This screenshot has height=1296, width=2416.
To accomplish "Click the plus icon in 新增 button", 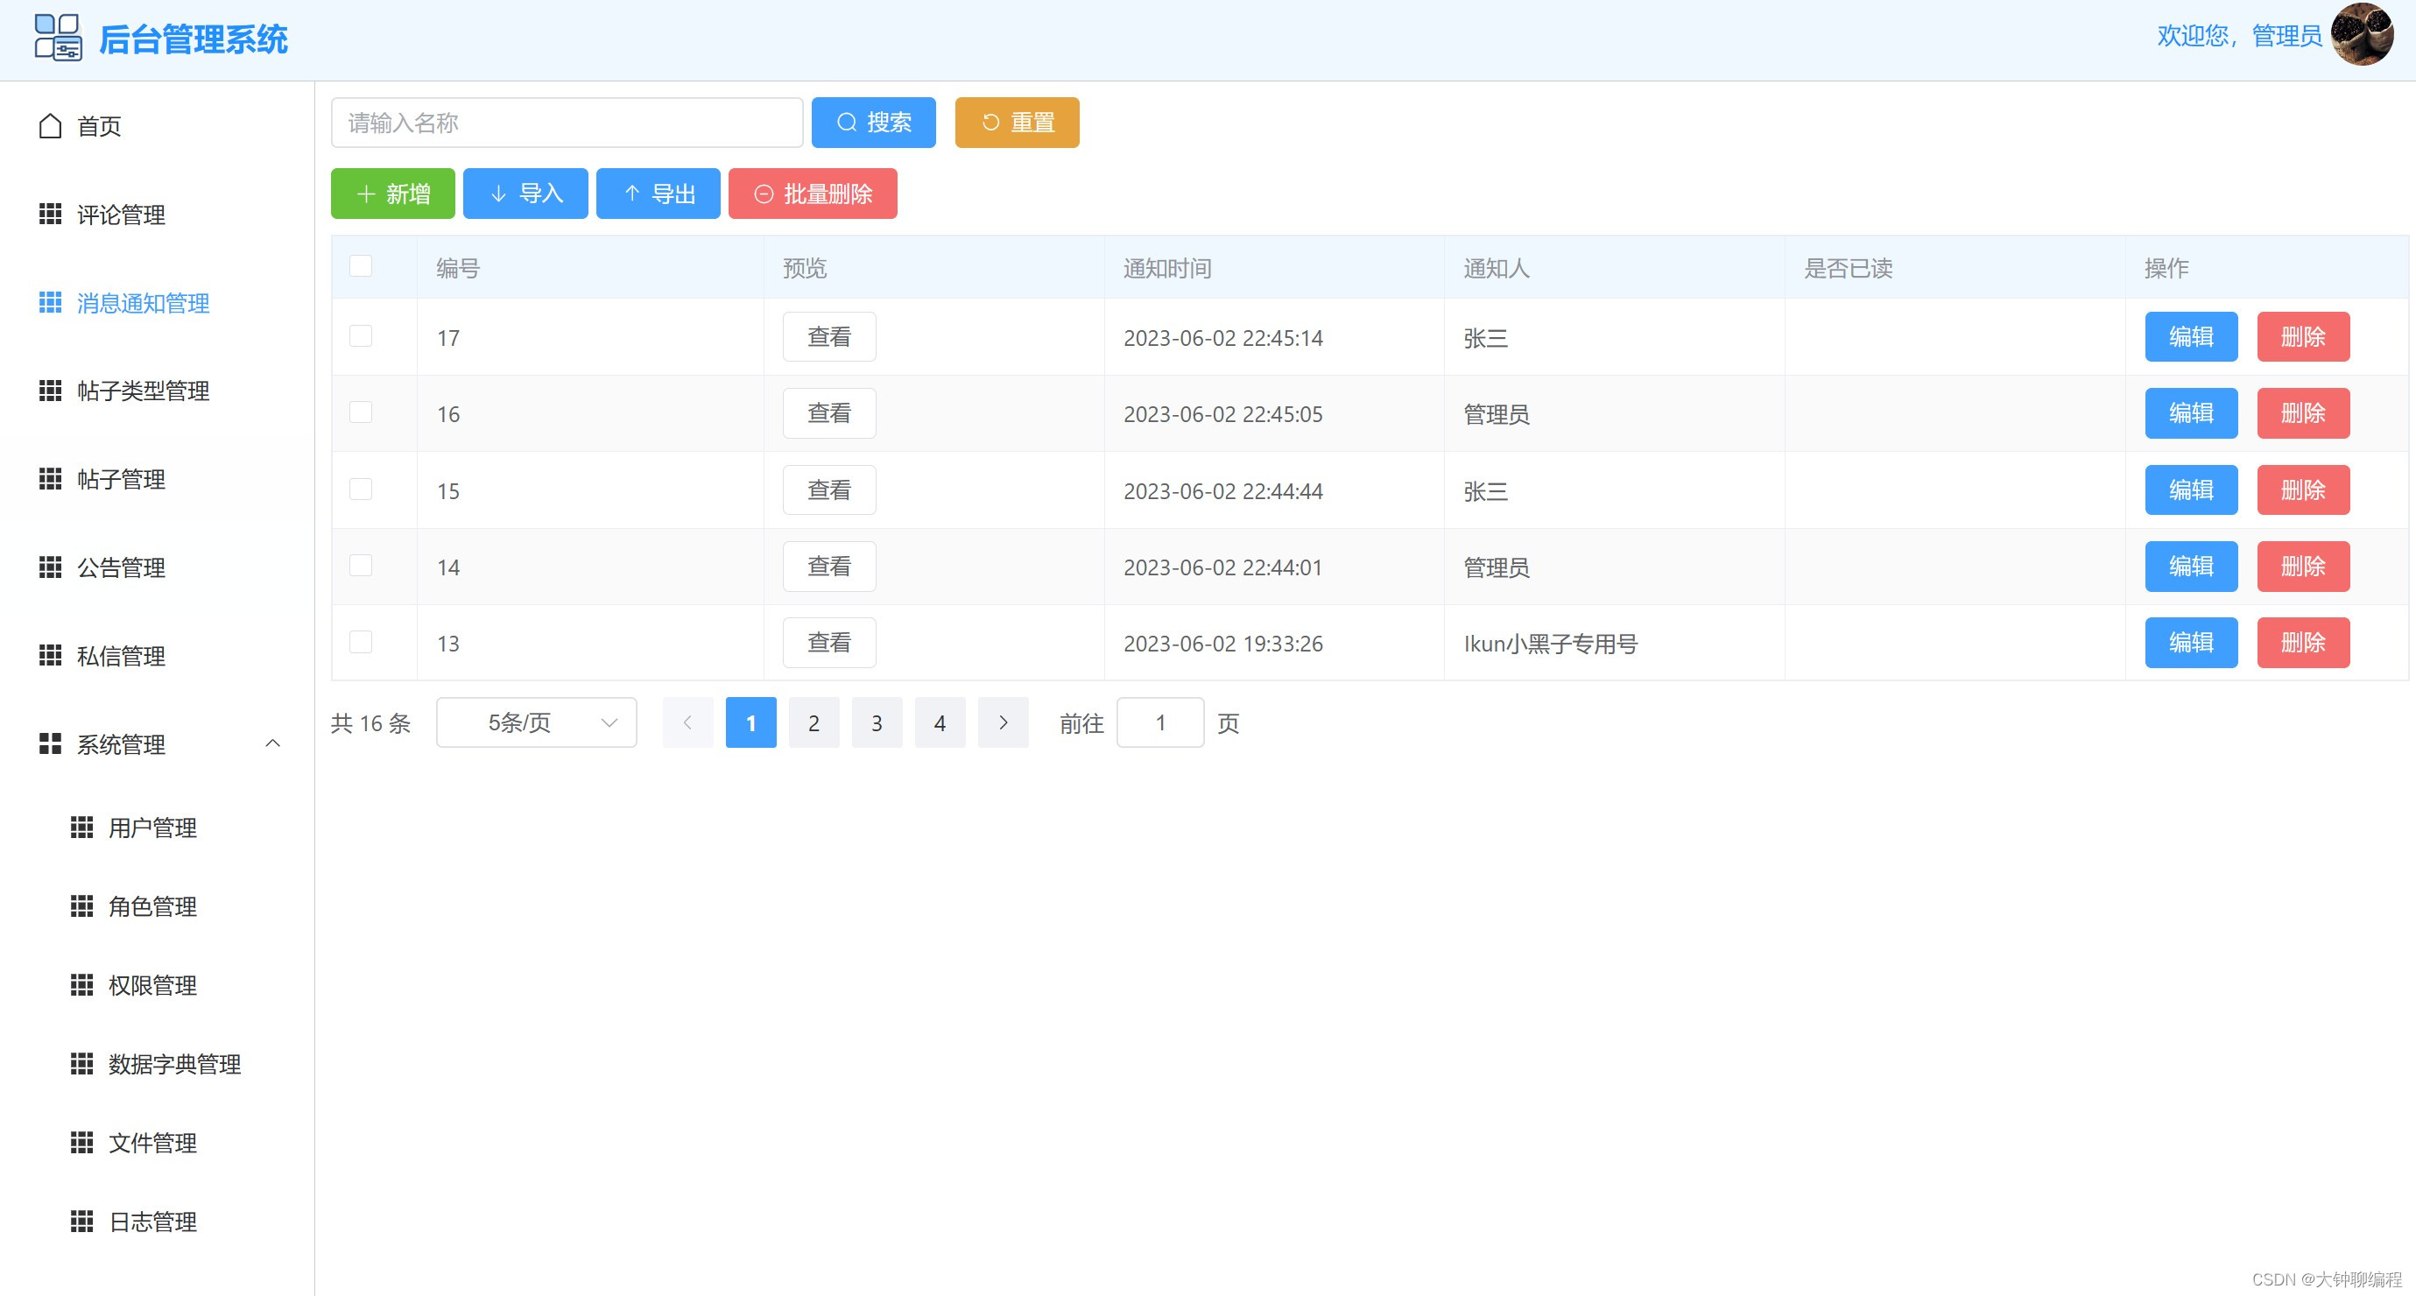I will (367, 194).
